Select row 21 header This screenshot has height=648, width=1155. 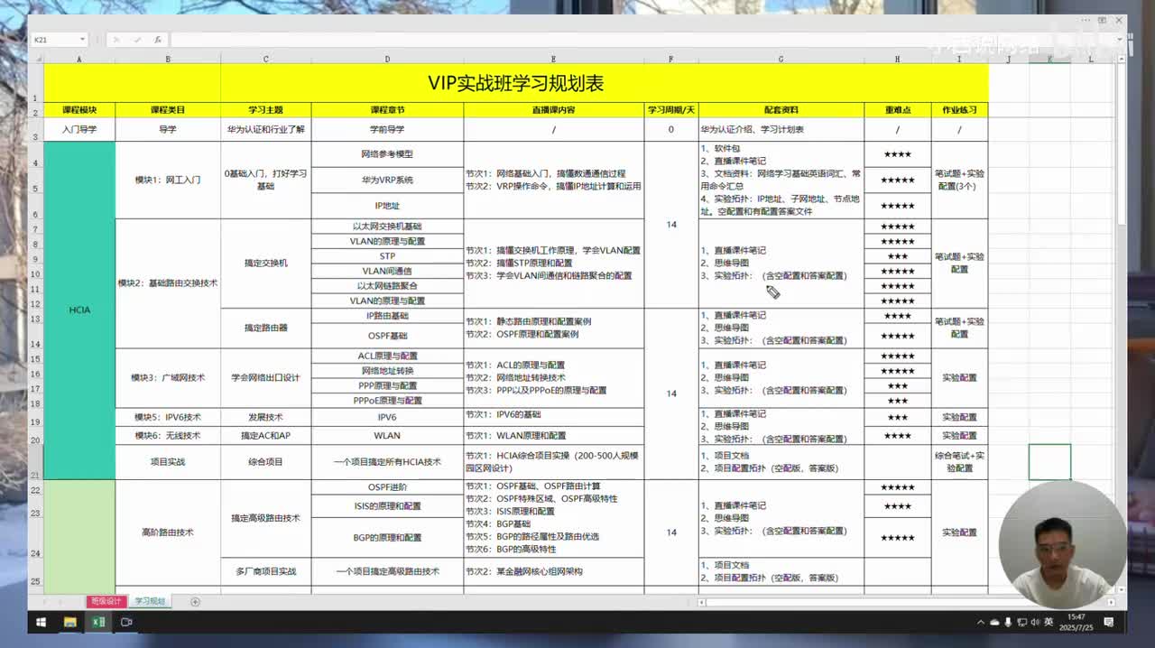(36, 462)
